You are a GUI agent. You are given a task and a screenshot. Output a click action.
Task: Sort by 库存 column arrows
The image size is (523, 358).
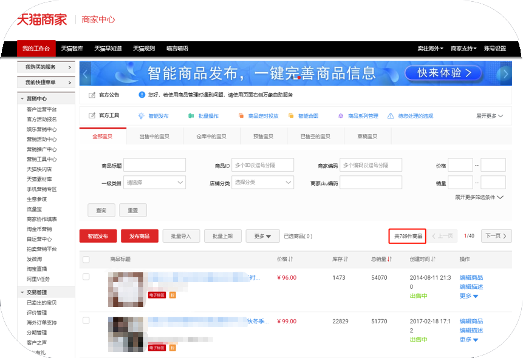[x=346, y=259]
